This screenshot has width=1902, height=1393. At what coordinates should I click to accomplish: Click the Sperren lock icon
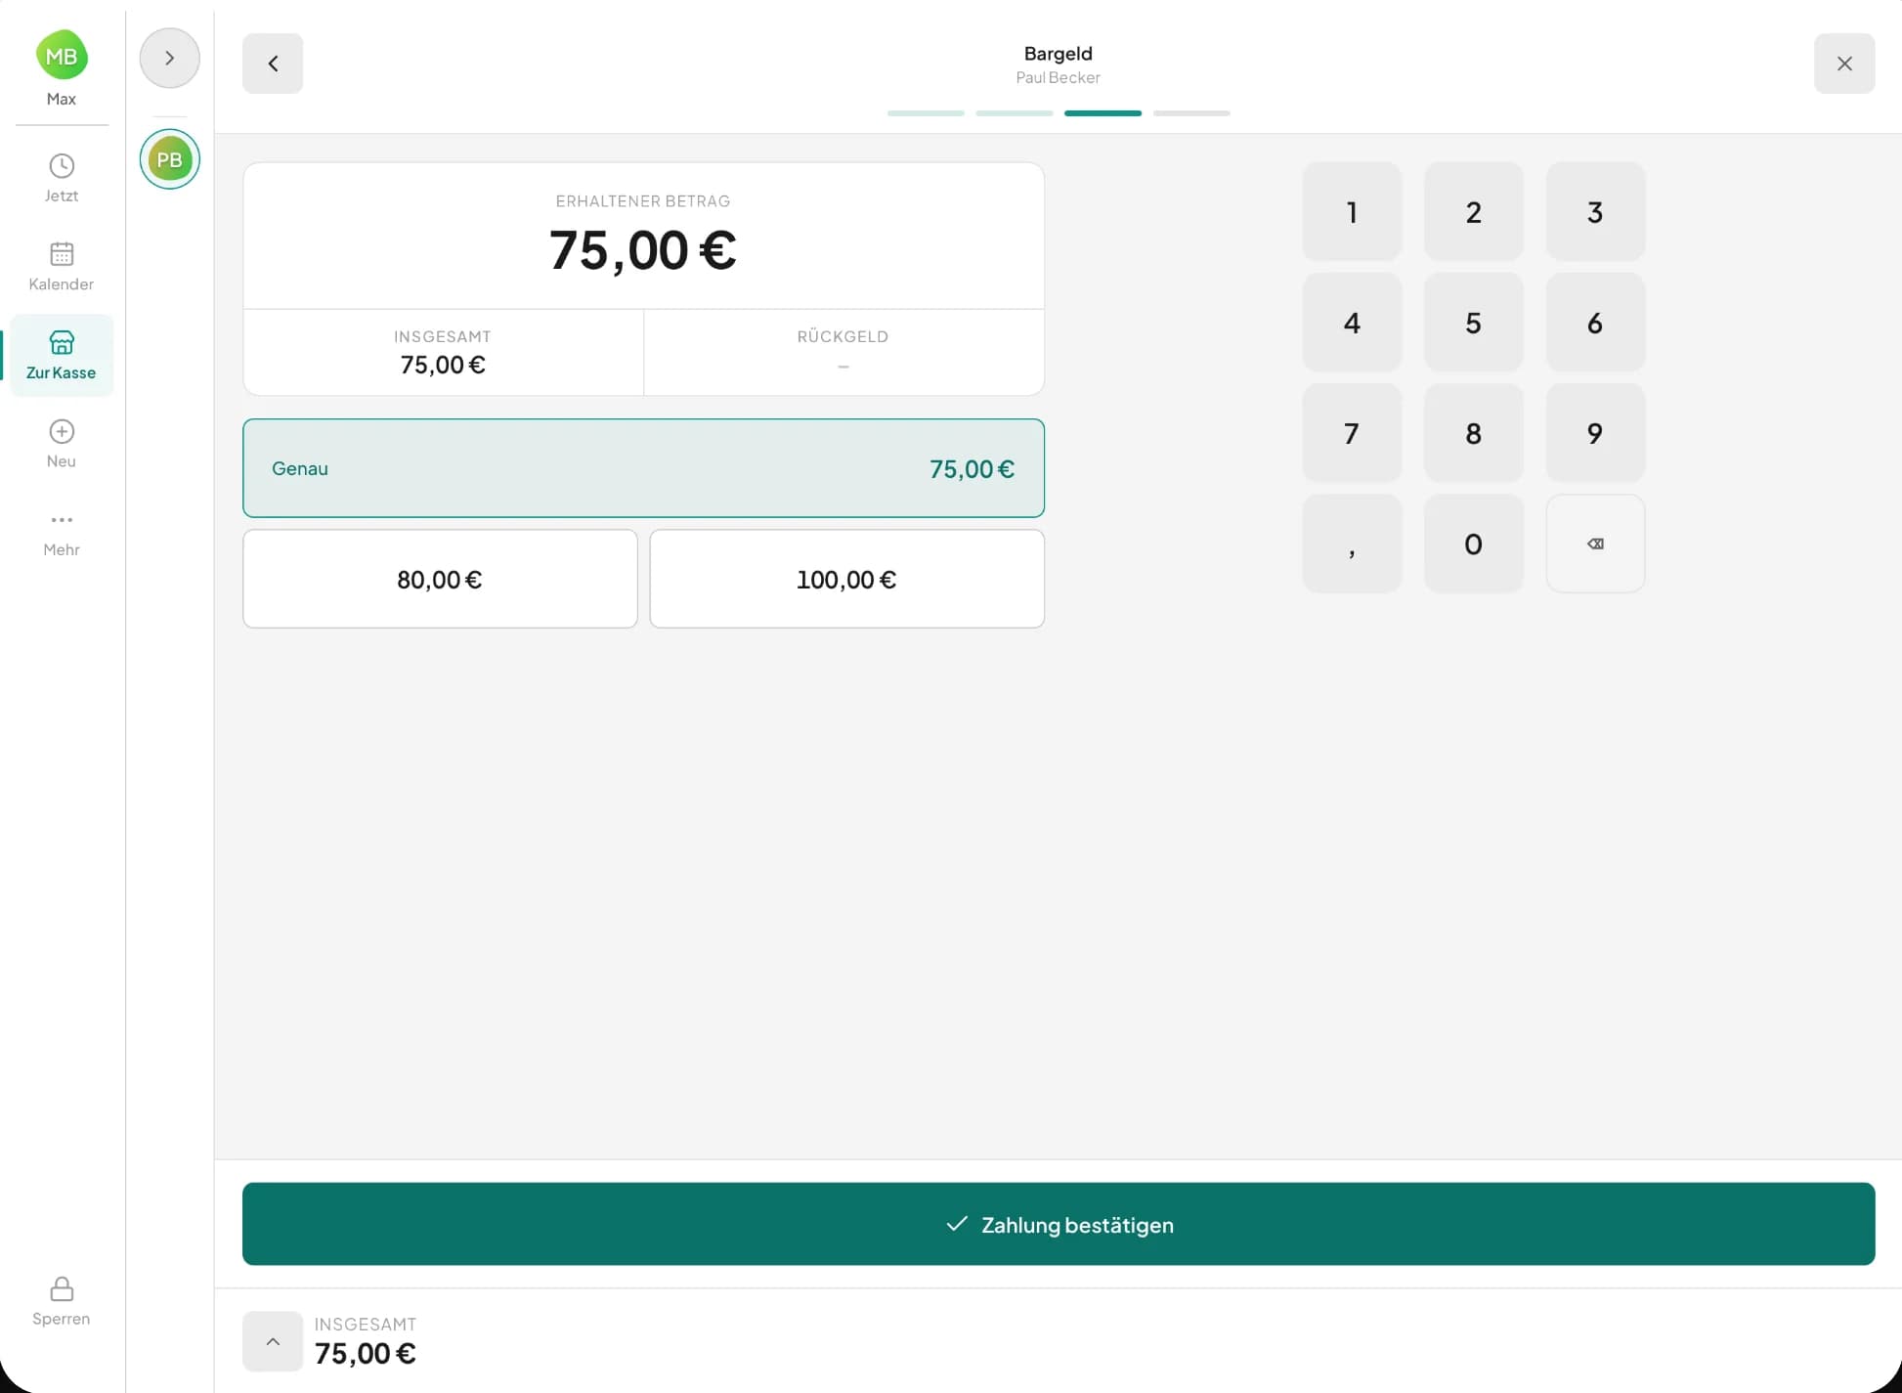click(62, 1288)
